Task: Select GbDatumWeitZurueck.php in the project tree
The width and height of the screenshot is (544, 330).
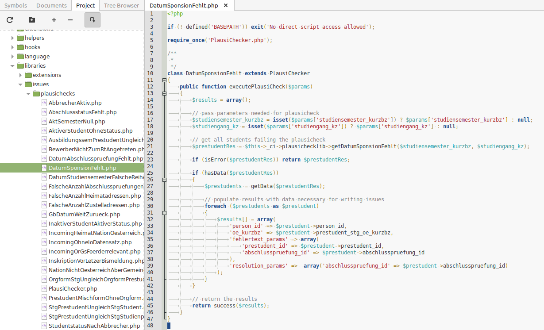Action: pyautogui.click(x=84, y=215)
